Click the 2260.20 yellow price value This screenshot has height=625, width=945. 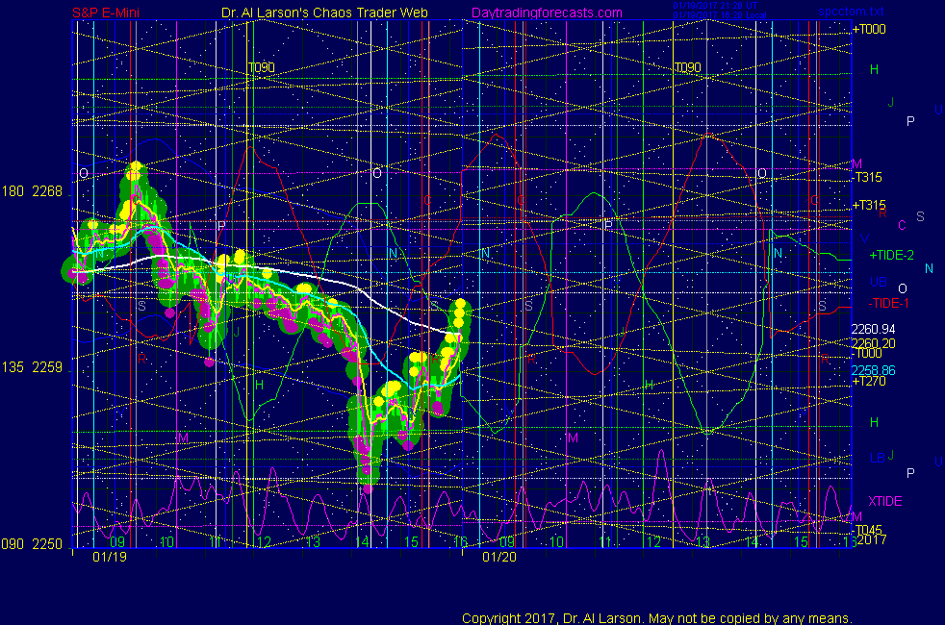(x=874, y=342)
